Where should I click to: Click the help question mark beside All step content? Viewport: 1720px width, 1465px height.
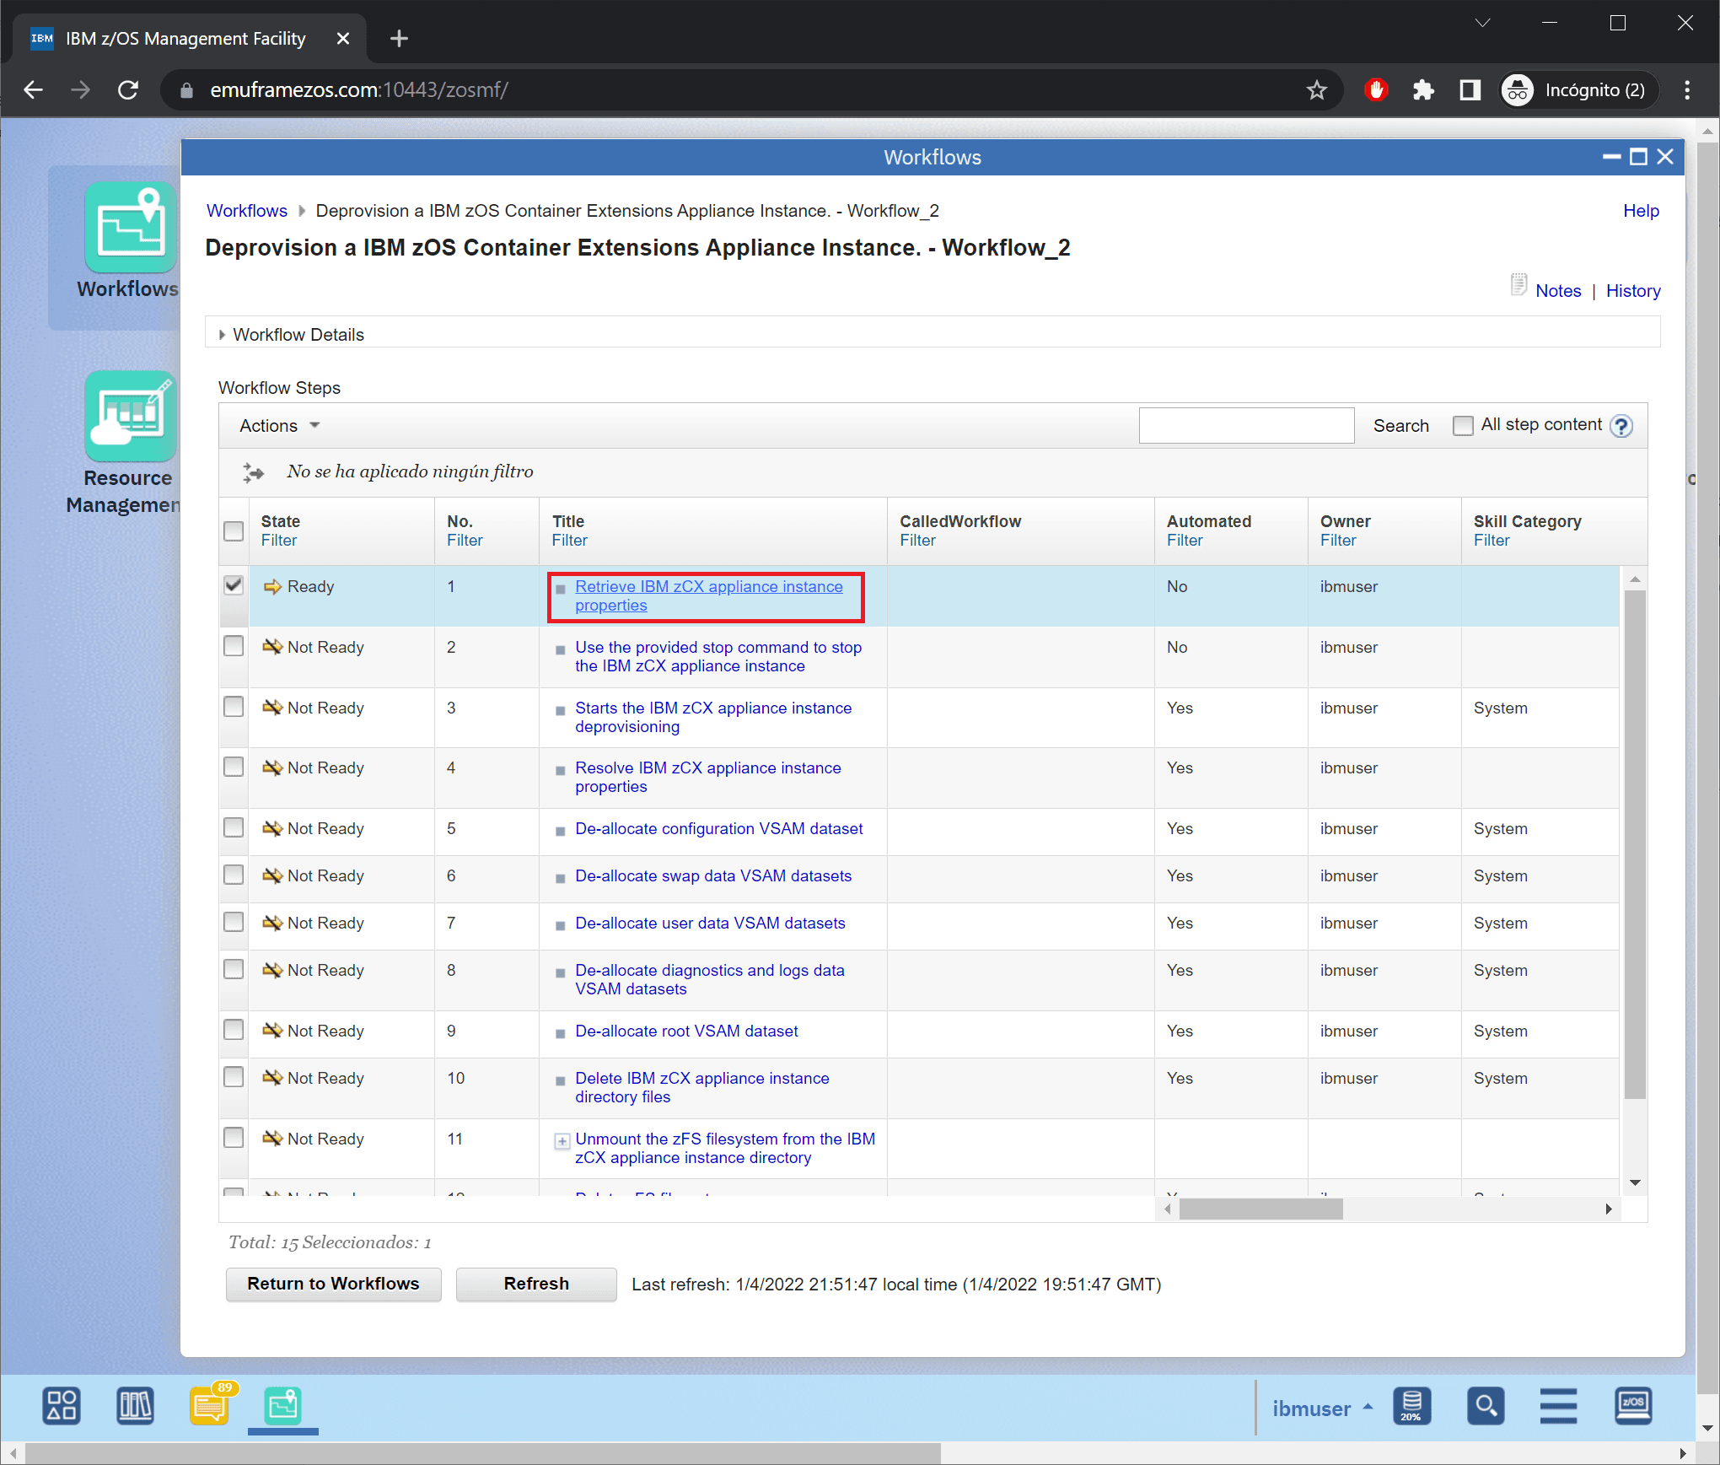(1621, 426)
